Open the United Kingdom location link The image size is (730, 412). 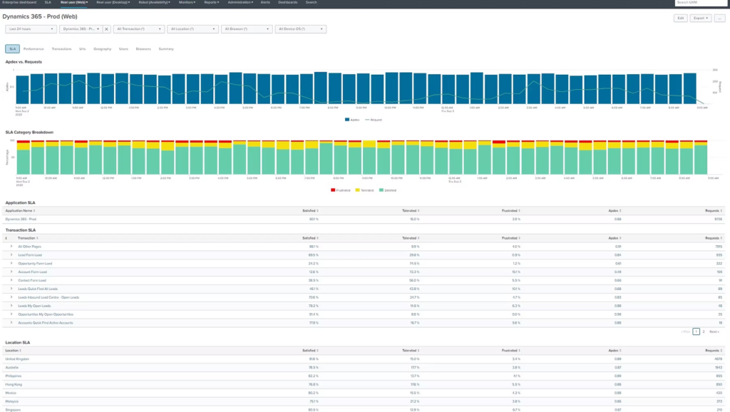click(x=17, y=359)
